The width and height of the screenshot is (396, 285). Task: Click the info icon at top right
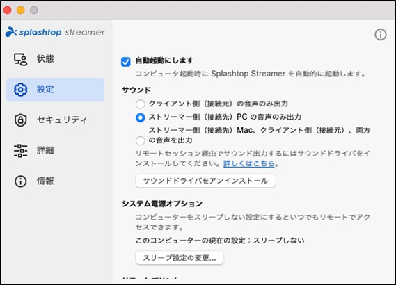(x=381, y=35)
